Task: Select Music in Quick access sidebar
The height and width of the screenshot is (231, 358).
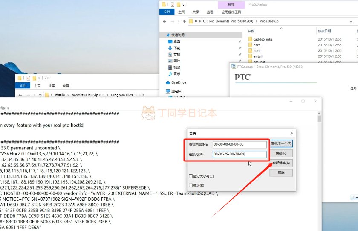Action: click(x=177, y=73)
